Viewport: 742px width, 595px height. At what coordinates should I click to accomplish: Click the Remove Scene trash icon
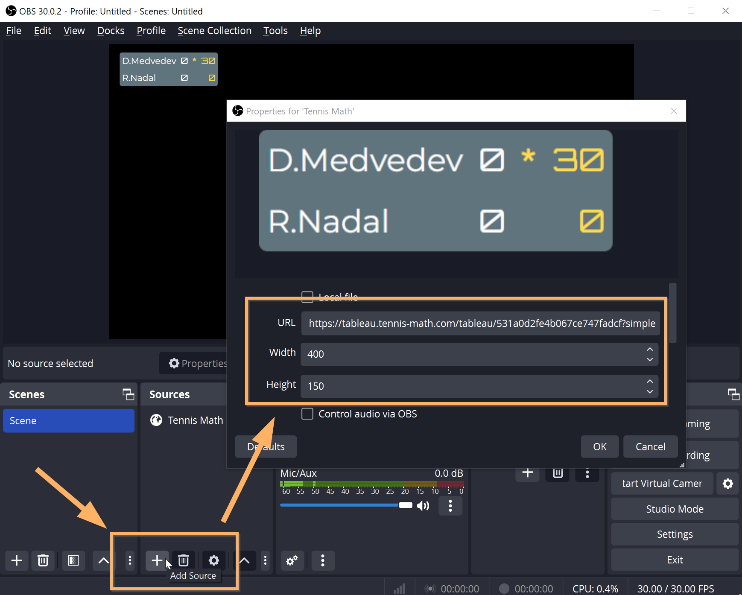(43, 560)
